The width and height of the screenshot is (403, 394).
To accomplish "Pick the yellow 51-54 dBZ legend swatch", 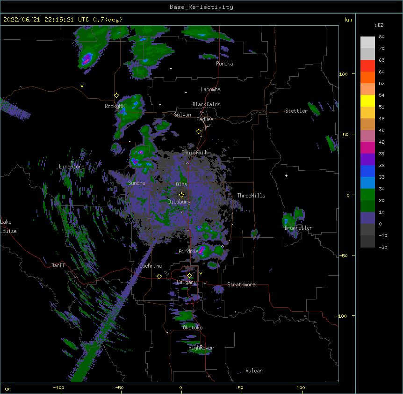I will click(367, 101).
